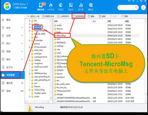Image resolution: width=148 pixels, height=115 pixels.
Task: Open the OPPO R11s device dropdown
Action: 20,4
